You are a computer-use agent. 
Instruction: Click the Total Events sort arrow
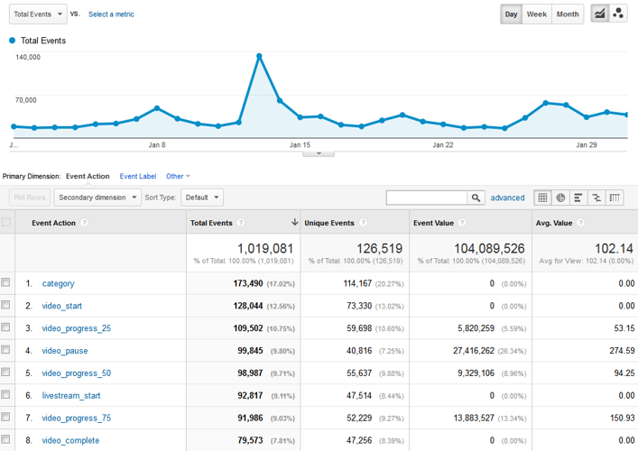[294, 222]
